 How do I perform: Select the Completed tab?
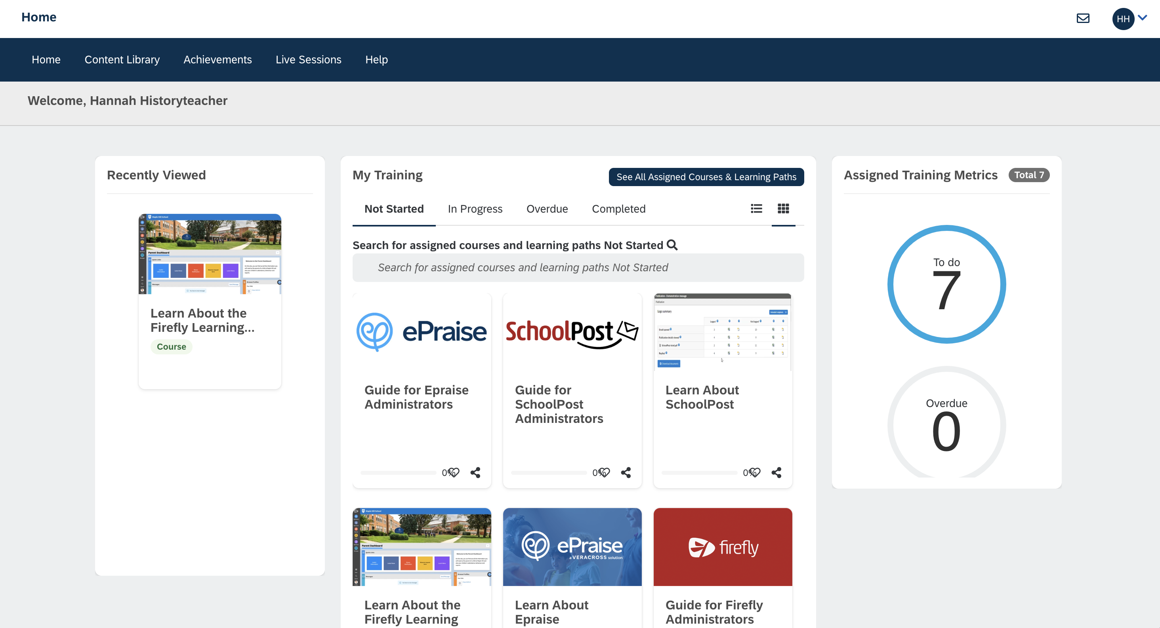point(619,209)
